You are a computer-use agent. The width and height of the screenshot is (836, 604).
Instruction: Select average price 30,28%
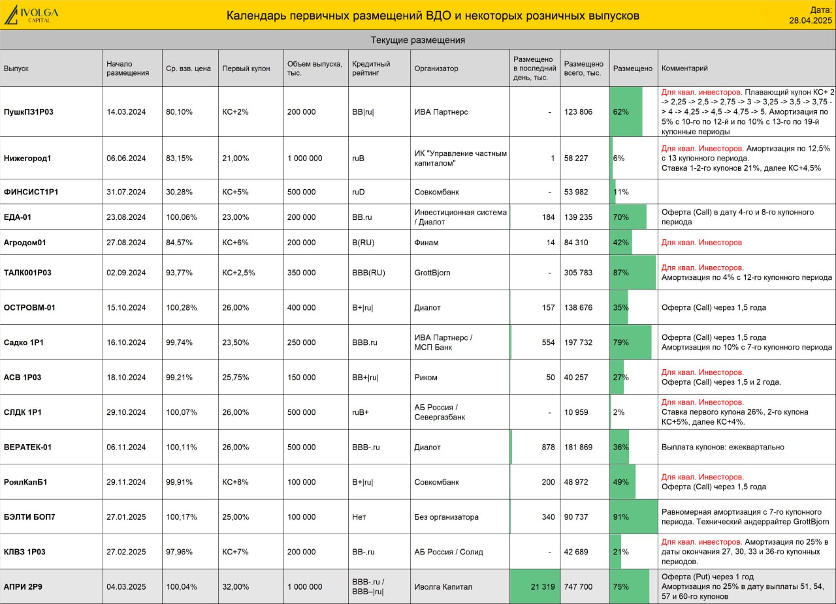(x=179, y=192)
